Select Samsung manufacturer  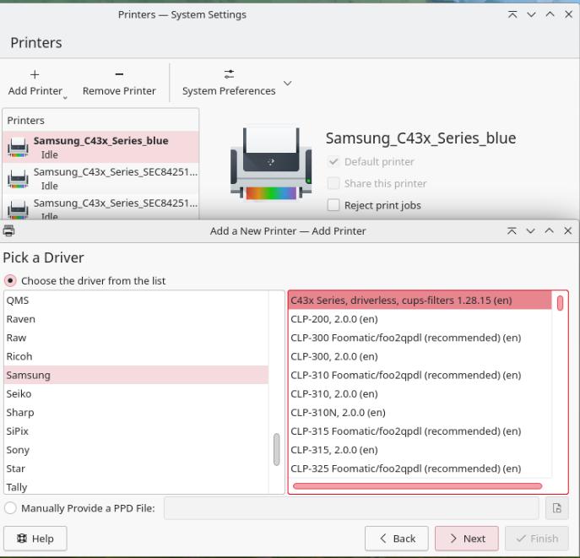coord(136,375)
